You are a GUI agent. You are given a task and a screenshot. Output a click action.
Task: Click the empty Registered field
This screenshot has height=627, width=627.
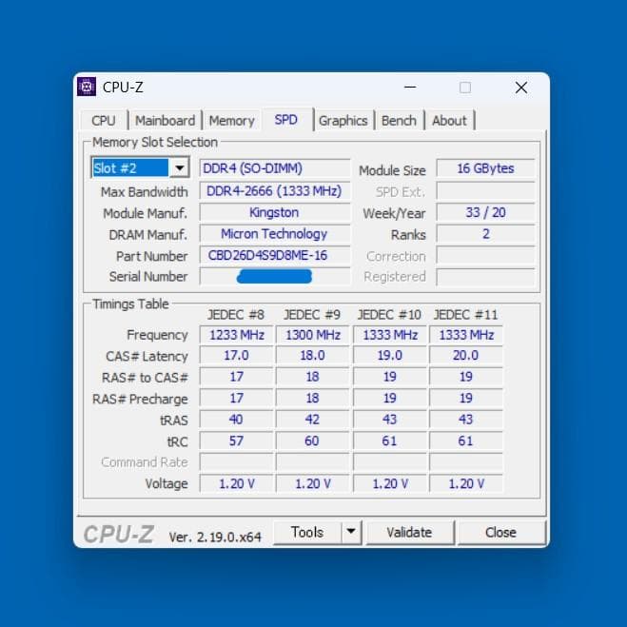pyautogui.click(x=485, y=276)
